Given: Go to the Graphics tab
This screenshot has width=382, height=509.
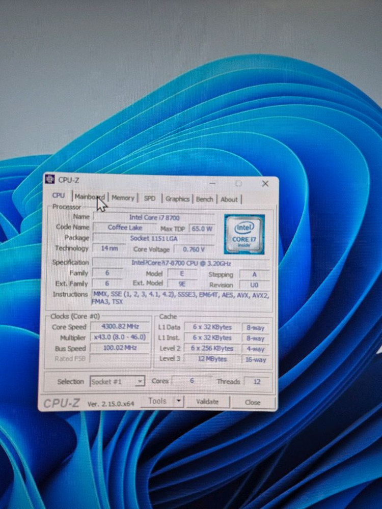Looking at the screenshot, I should (x=177, y=199).
